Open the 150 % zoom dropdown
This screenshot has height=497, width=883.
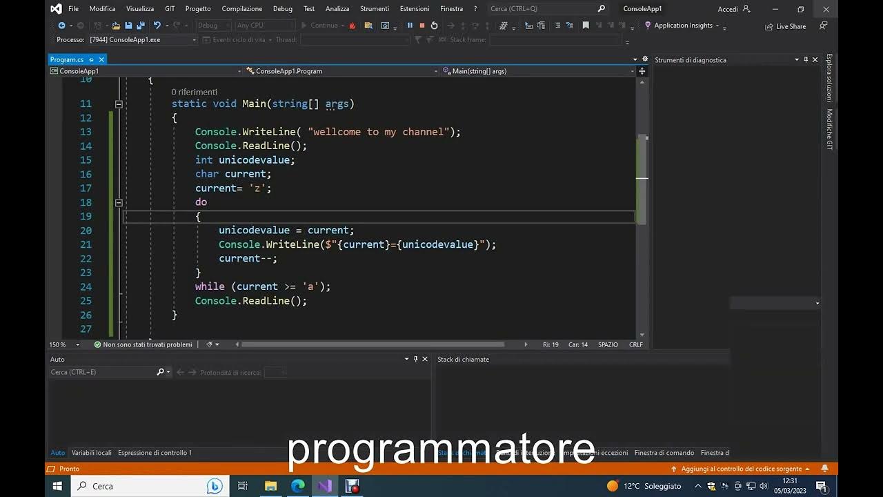(x=77, y=344)
